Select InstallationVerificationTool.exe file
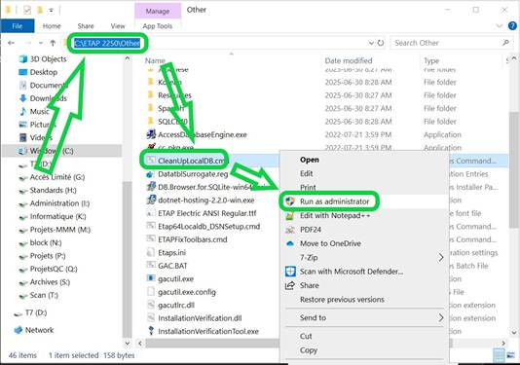Image resolution: width=520 pixels, height=365 pixels. (208, 331)
